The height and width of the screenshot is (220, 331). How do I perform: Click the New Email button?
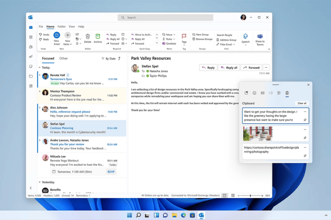pyautogui.click(x=56, y=38)
